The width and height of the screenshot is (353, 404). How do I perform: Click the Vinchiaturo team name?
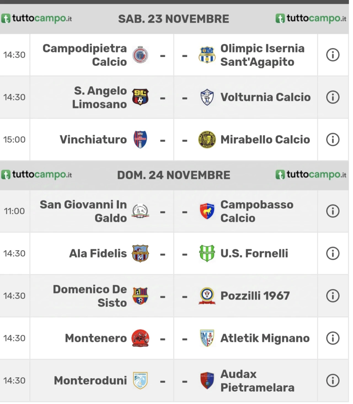click(x=93, y=140)
